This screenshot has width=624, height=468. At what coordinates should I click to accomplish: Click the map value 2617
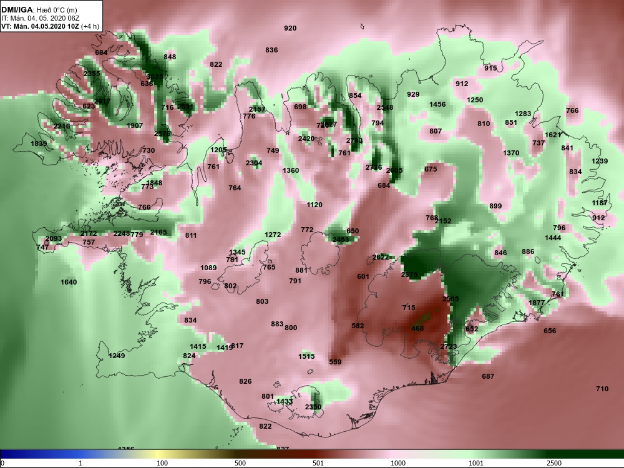[x=102, y=102]
